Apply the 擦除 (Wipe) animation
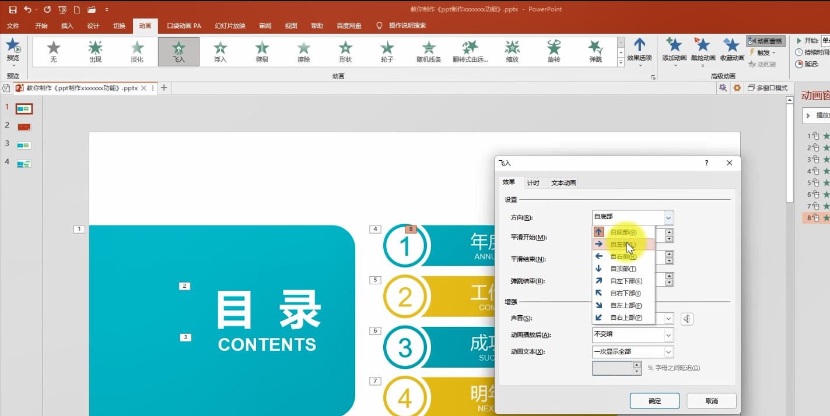The image size is (830, 416). [x=304, y=52]
